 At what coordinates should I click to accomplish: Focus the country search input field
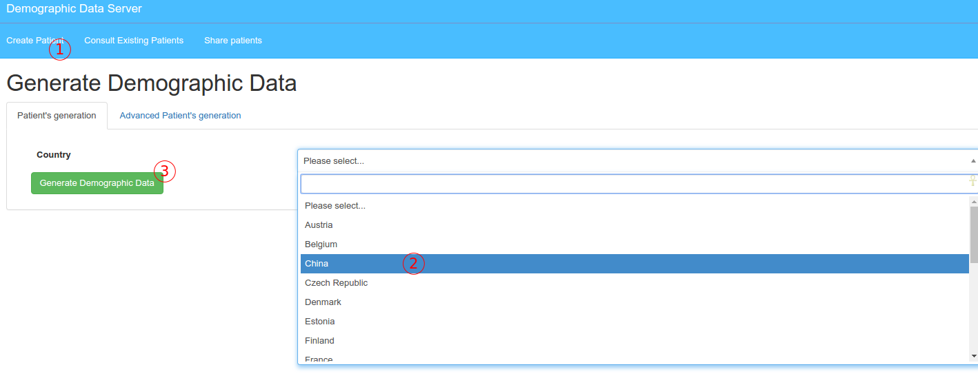(633, 184)
